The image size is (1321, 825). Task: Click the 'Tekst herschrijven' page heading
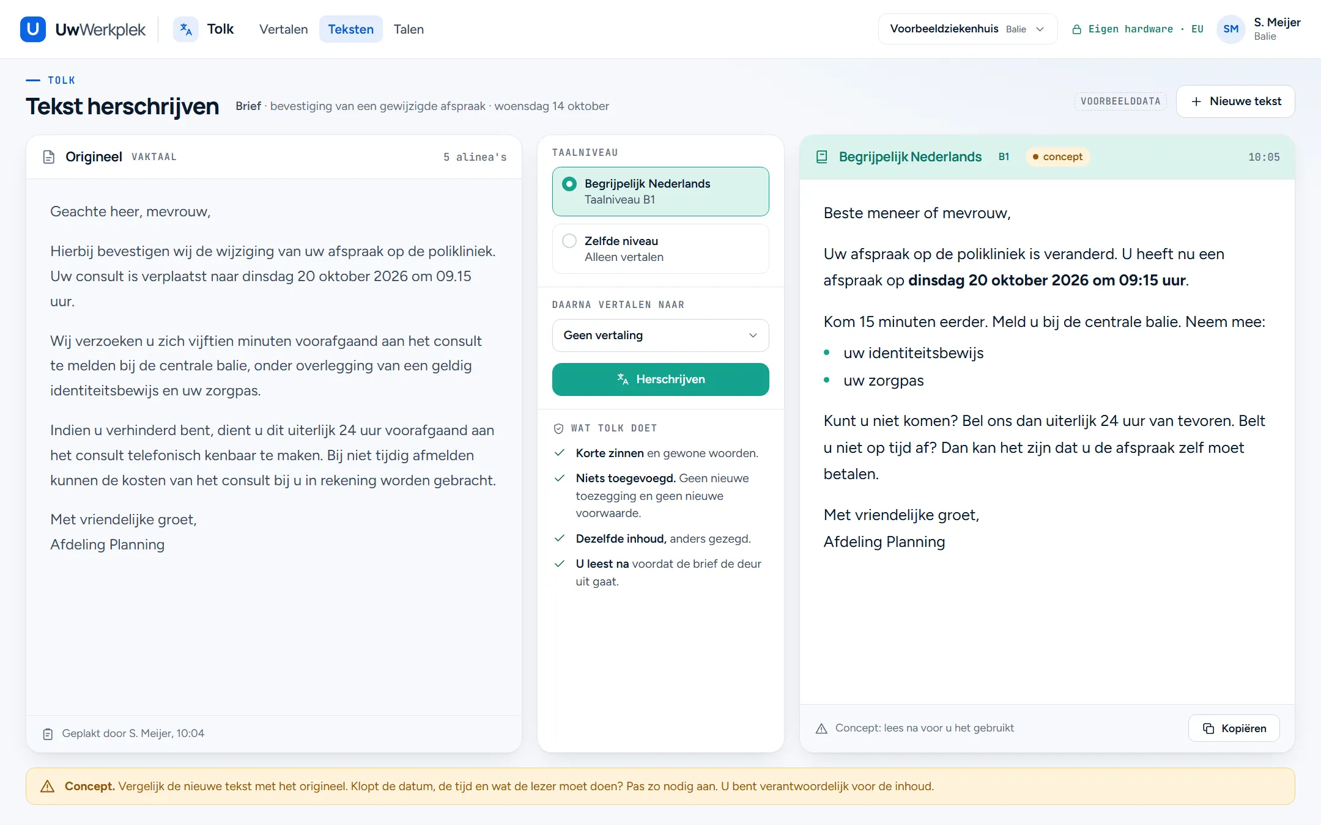[122, 106]
